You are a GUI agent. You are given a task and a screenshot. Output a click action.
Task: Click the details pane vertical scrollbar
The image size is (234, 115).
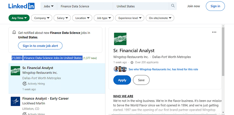coord(223,52)
